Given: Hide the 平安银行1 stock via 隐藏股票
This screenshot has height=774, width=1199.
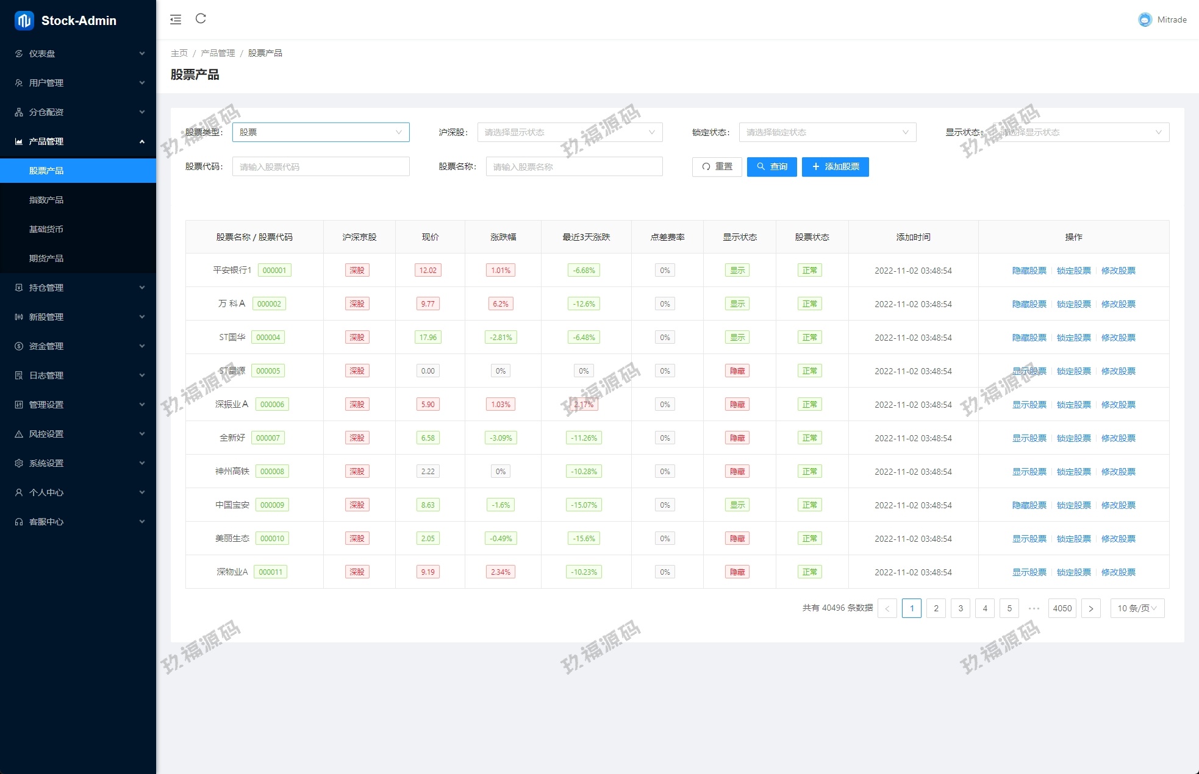Looking at the screenshot, I should pos(1029,271).
